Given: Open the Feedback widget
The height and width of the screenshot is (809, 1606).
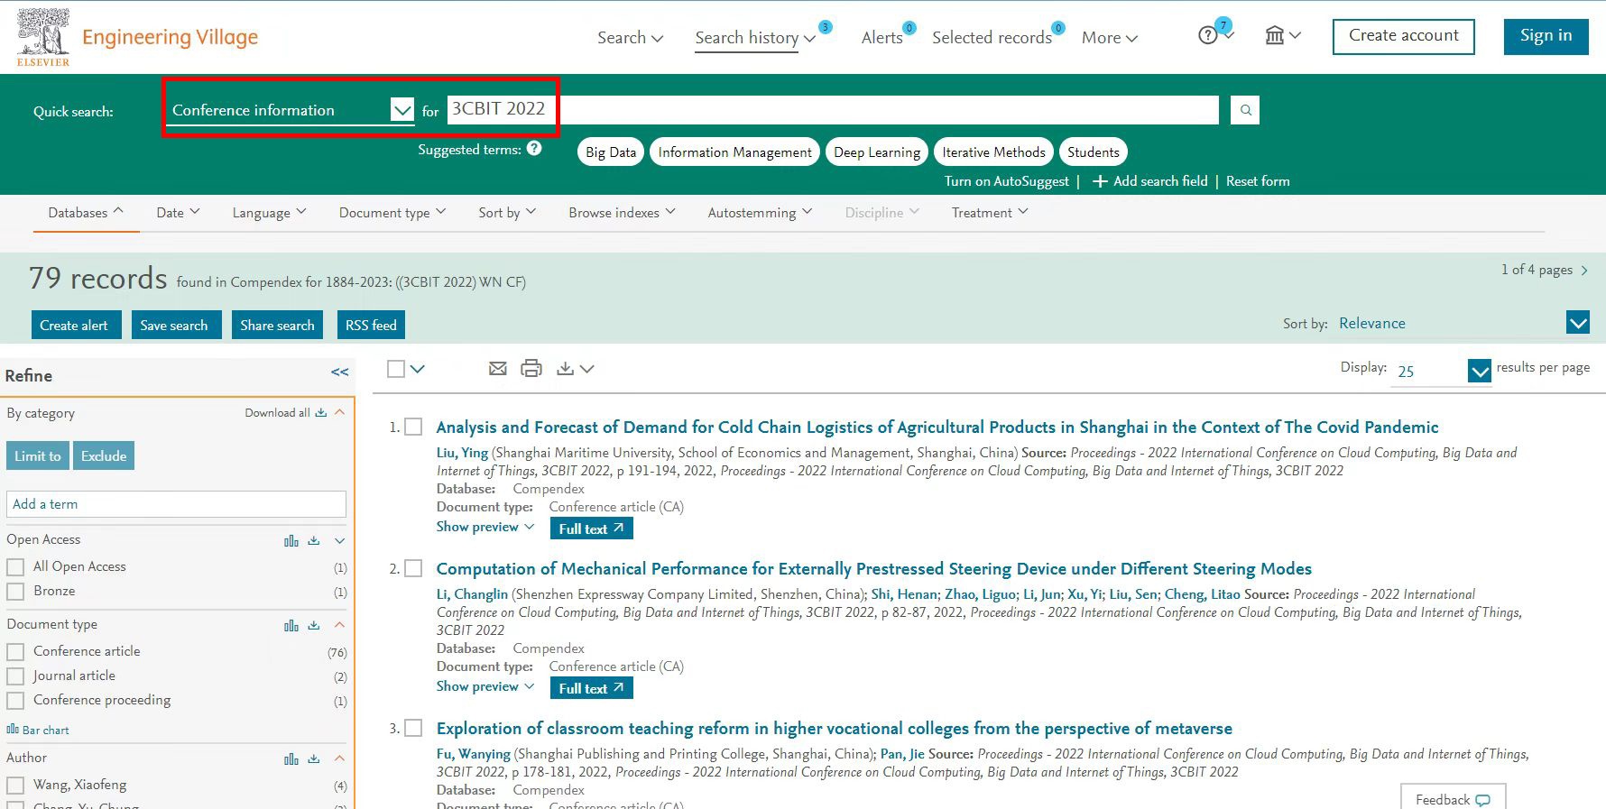Looking at the screenshot, I should pos(1453,798).
